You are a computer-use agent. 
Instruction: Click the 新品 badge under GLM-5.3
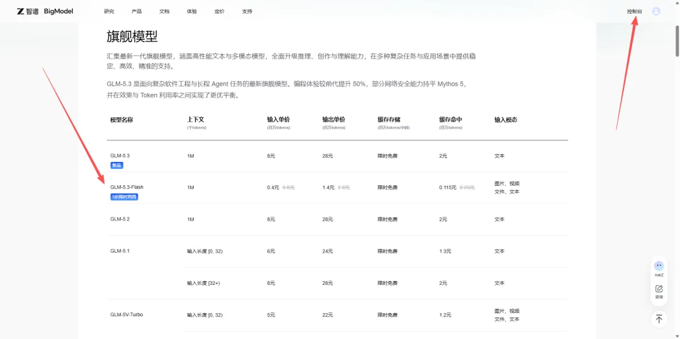[x=117, y=165]
